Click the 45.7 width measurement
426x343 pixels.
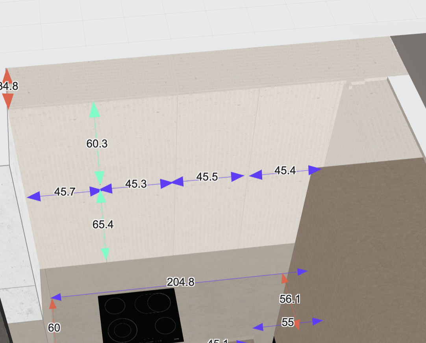pos(65,192)
